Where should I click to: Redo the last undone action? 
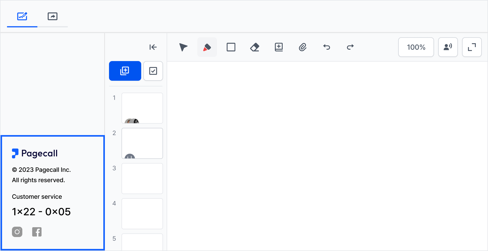[x=350, y=47]
